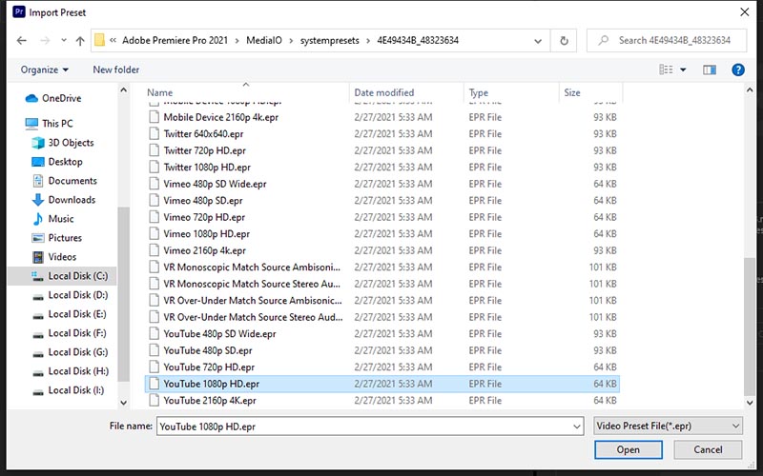Open the Organize menu
Viewport: 763px width, 476px height.
tap(44, 69)
